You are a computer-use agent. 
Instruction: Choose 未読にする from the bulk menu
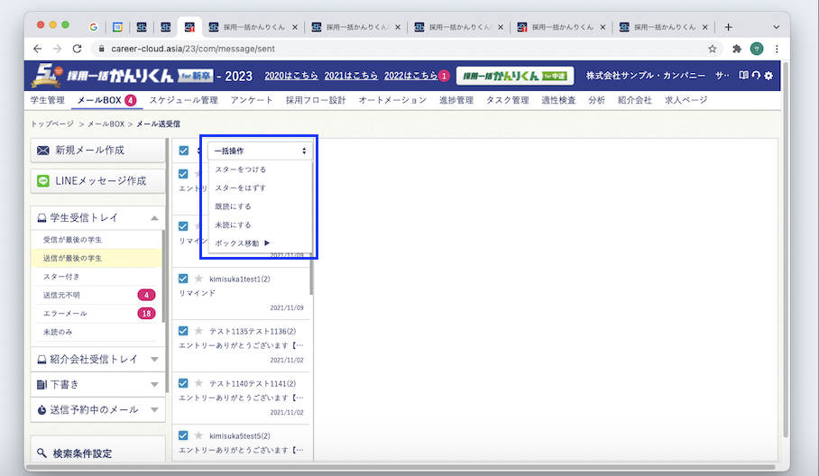(233, 225)
